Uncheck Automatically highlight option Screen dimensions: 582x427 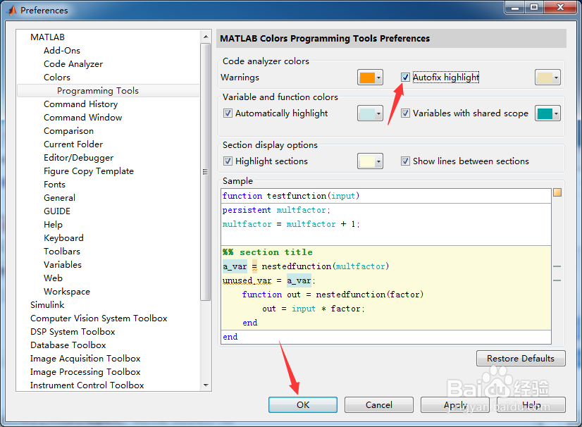(228, 113)
